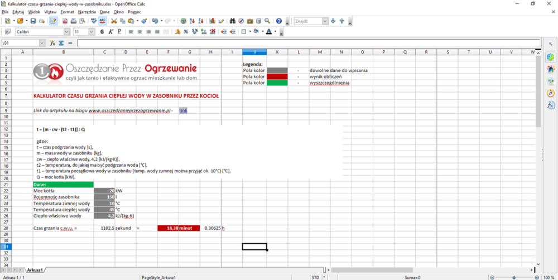This screenshot has width=558, height=280.
Task: Click the Cut scissors icon
Action: pos(114,21)
